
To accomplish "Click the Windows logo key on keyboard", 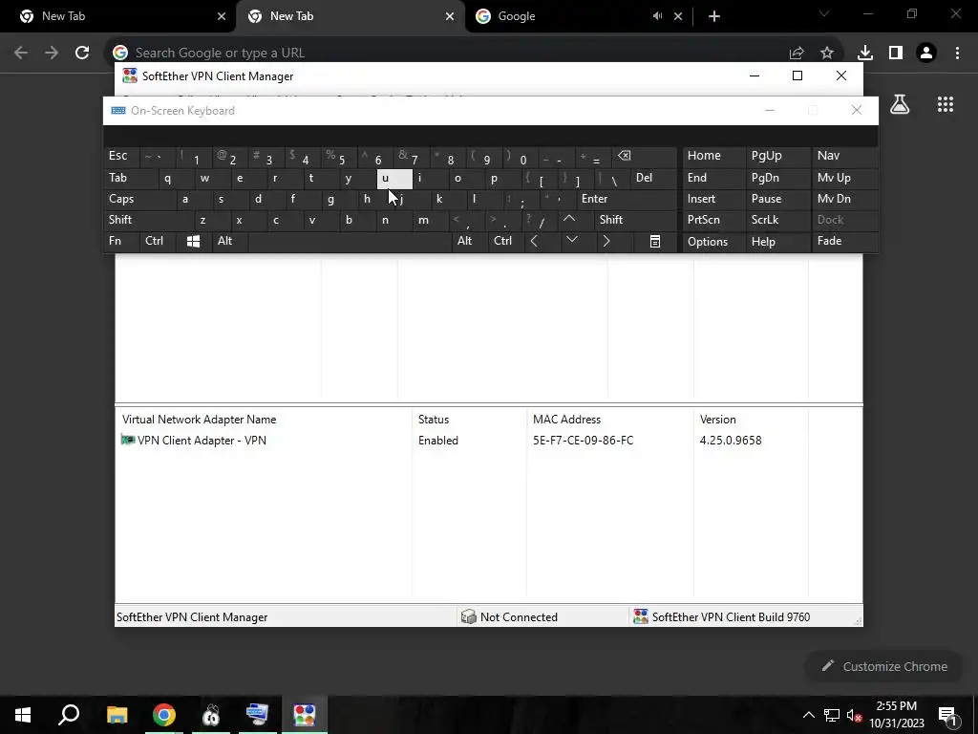I will click(x=193, y=241).
